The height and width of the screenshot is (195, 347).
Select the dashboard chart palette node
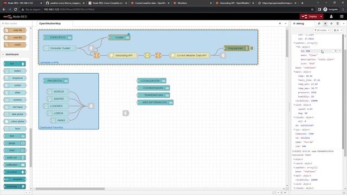point(15,151)
